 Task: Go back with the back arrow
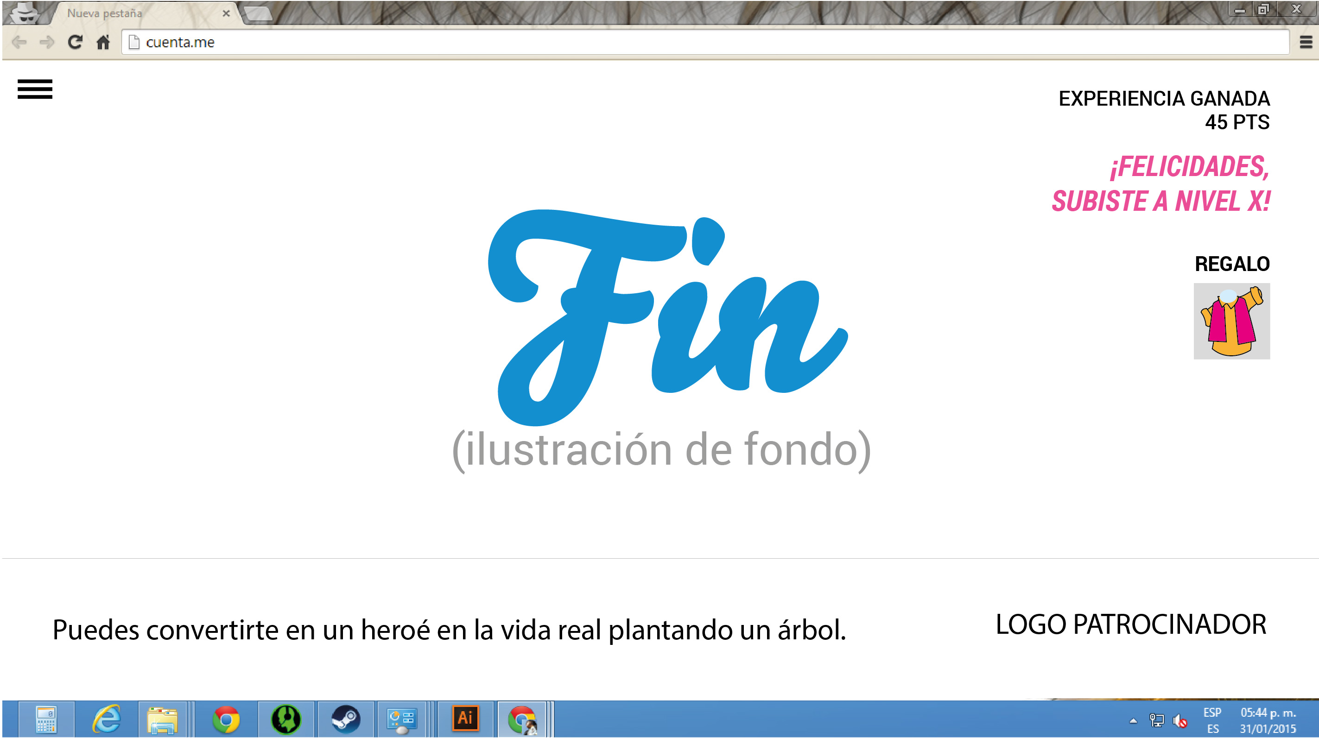19,42
